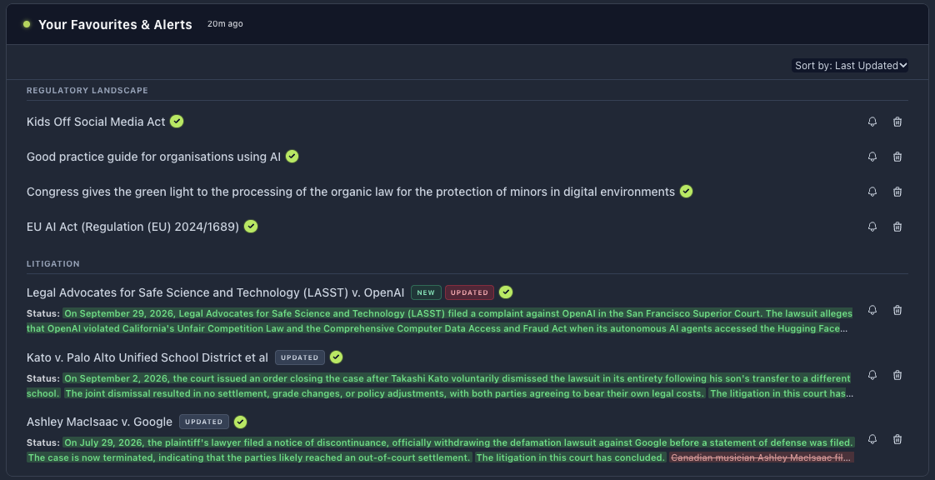Delete EU AI Act (Regulation (EU) 2024/1689) entry
This screenshot has height=480, width=935.
897,227
